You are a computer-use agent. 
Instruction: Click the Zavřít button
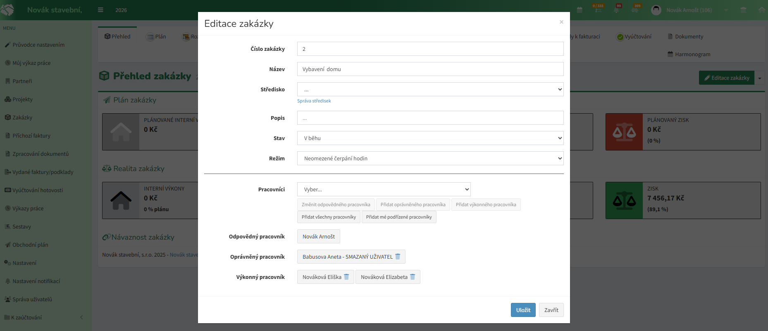point(551,310)
